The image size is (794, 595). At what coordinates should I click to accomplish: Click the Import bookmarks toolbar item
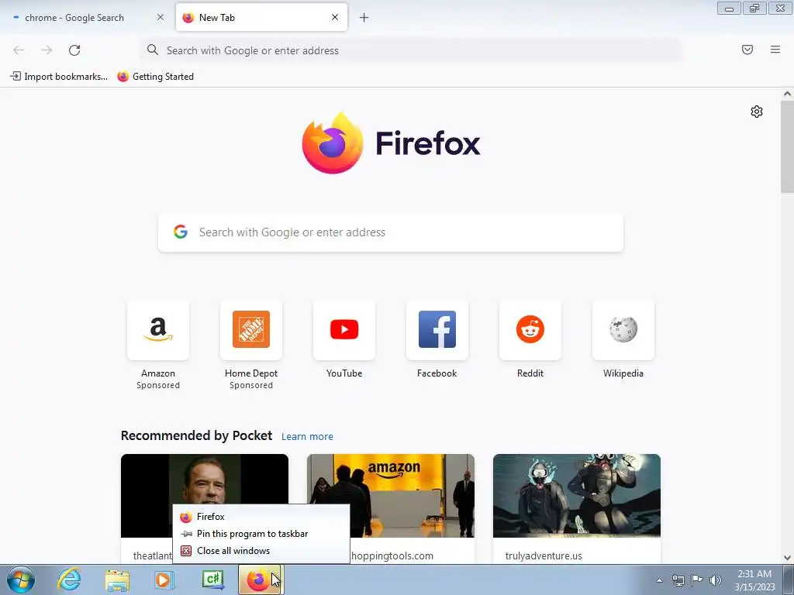pos(59,77)
